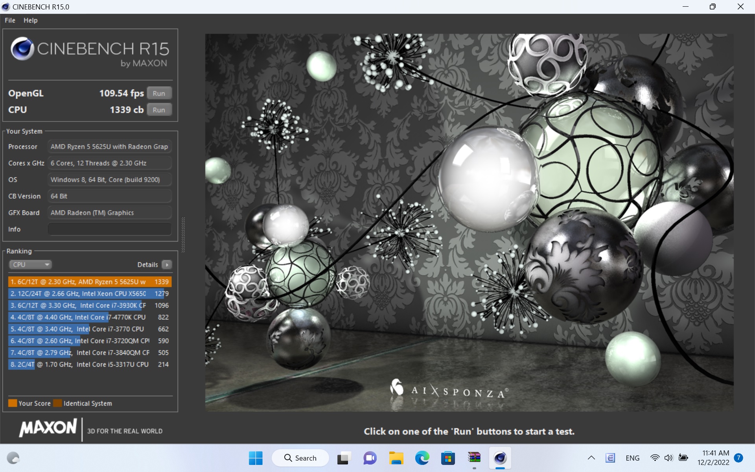This screenshot has height=472, width=755.
Task: Run the CPU benchmark
Action: point(159,110)
